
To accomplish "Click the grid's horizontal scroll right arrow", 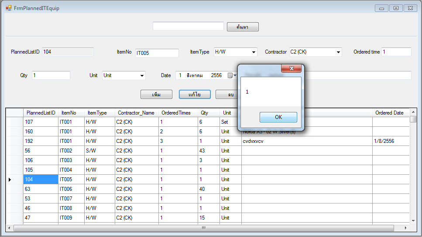I will [x=405, y=228].
